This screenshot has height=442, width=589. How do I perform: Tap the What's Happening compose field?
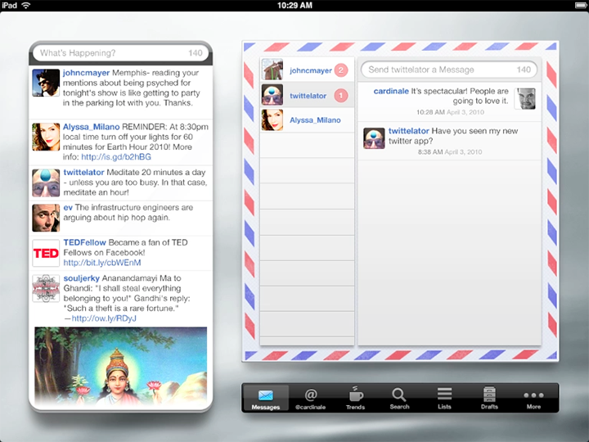click(x=120, y=53)
